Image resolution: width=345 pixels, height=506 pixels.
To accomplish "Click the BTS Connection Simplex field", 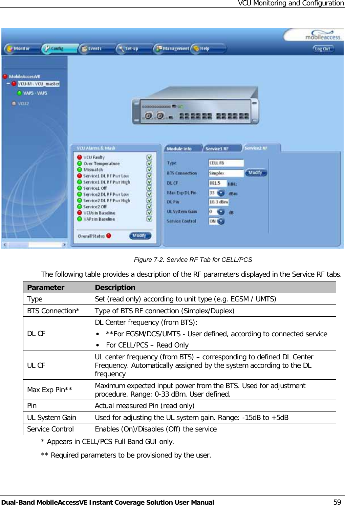I will pos(226,173).
